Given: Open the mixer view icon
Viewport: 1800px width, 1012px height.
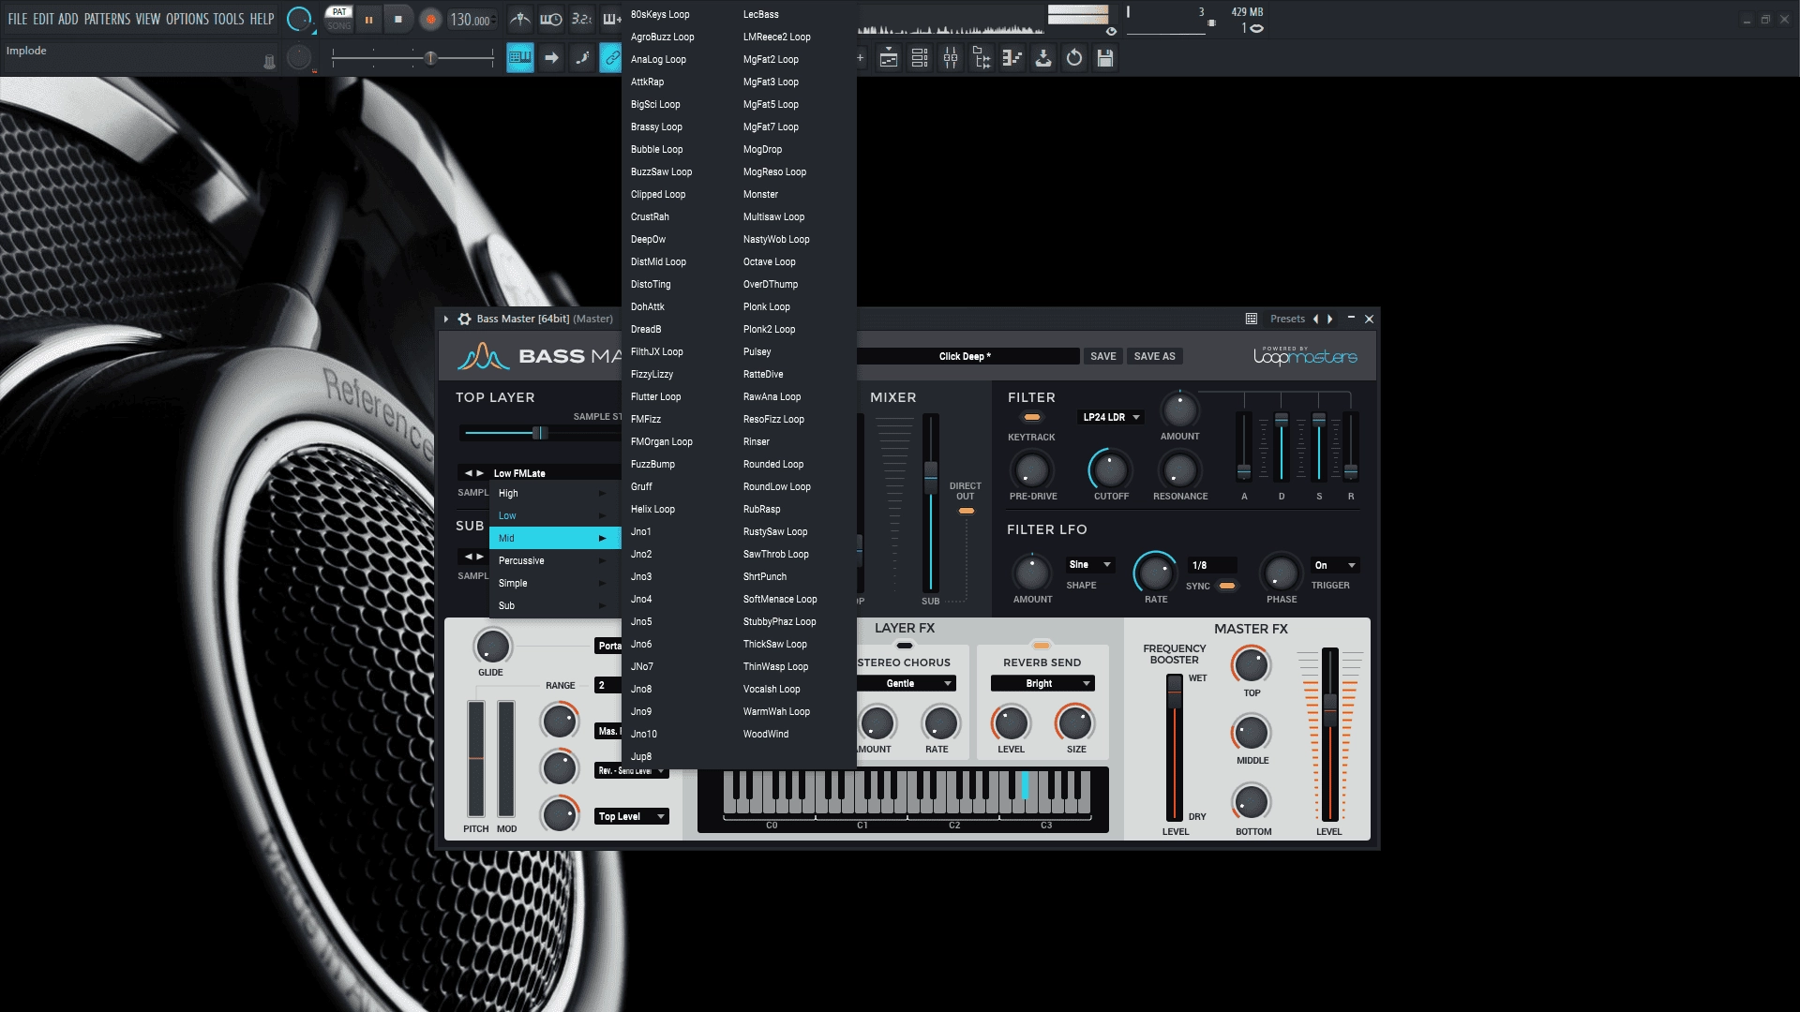Looking at the screenshot, I should pos(951,58).
